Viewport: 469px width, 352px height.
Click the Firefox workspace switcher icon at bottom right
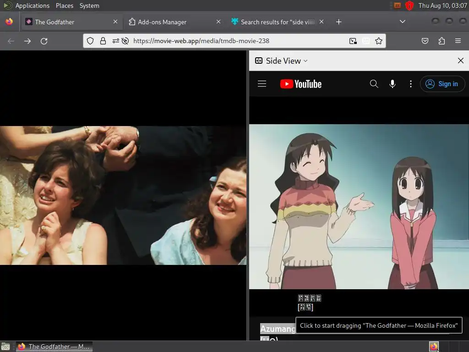click(x=434, y=346)
